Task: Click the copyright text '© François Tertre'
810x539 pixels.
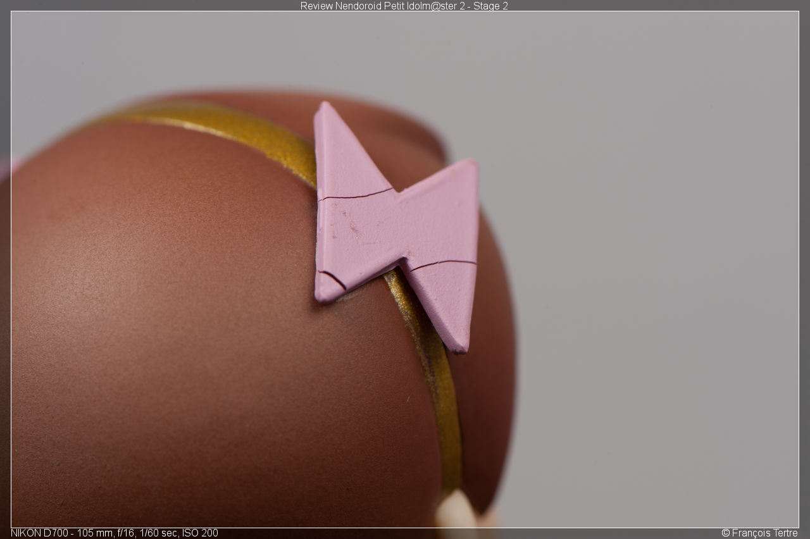Action: [x=759, y=533]
